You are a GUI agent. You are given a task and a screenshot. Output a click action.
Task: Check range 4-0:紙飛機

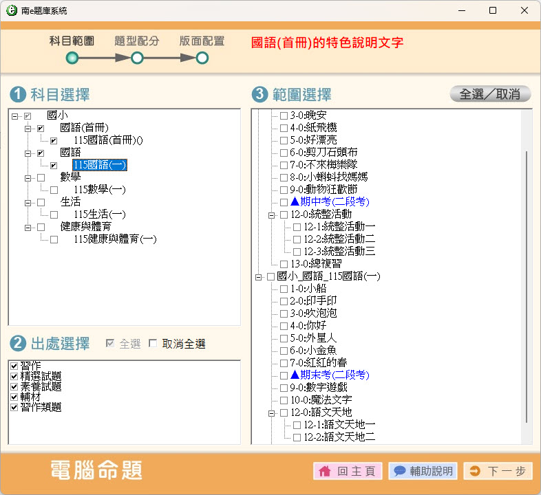[284, 129]
